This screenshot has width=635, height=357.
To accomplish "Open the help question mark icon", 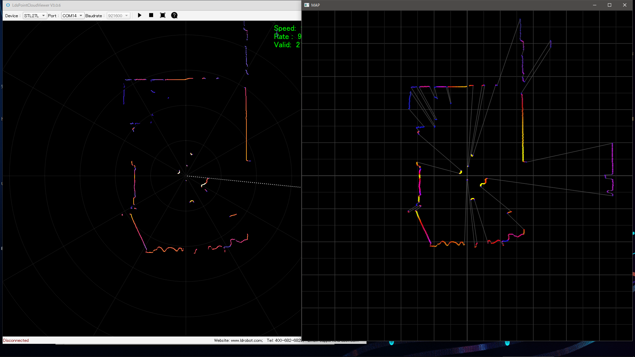I will pyautogui.click(x=174, y=16).
